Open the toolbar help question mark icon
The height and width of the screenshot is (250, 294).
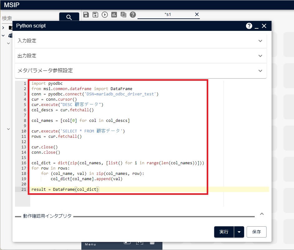click(133, 15)
